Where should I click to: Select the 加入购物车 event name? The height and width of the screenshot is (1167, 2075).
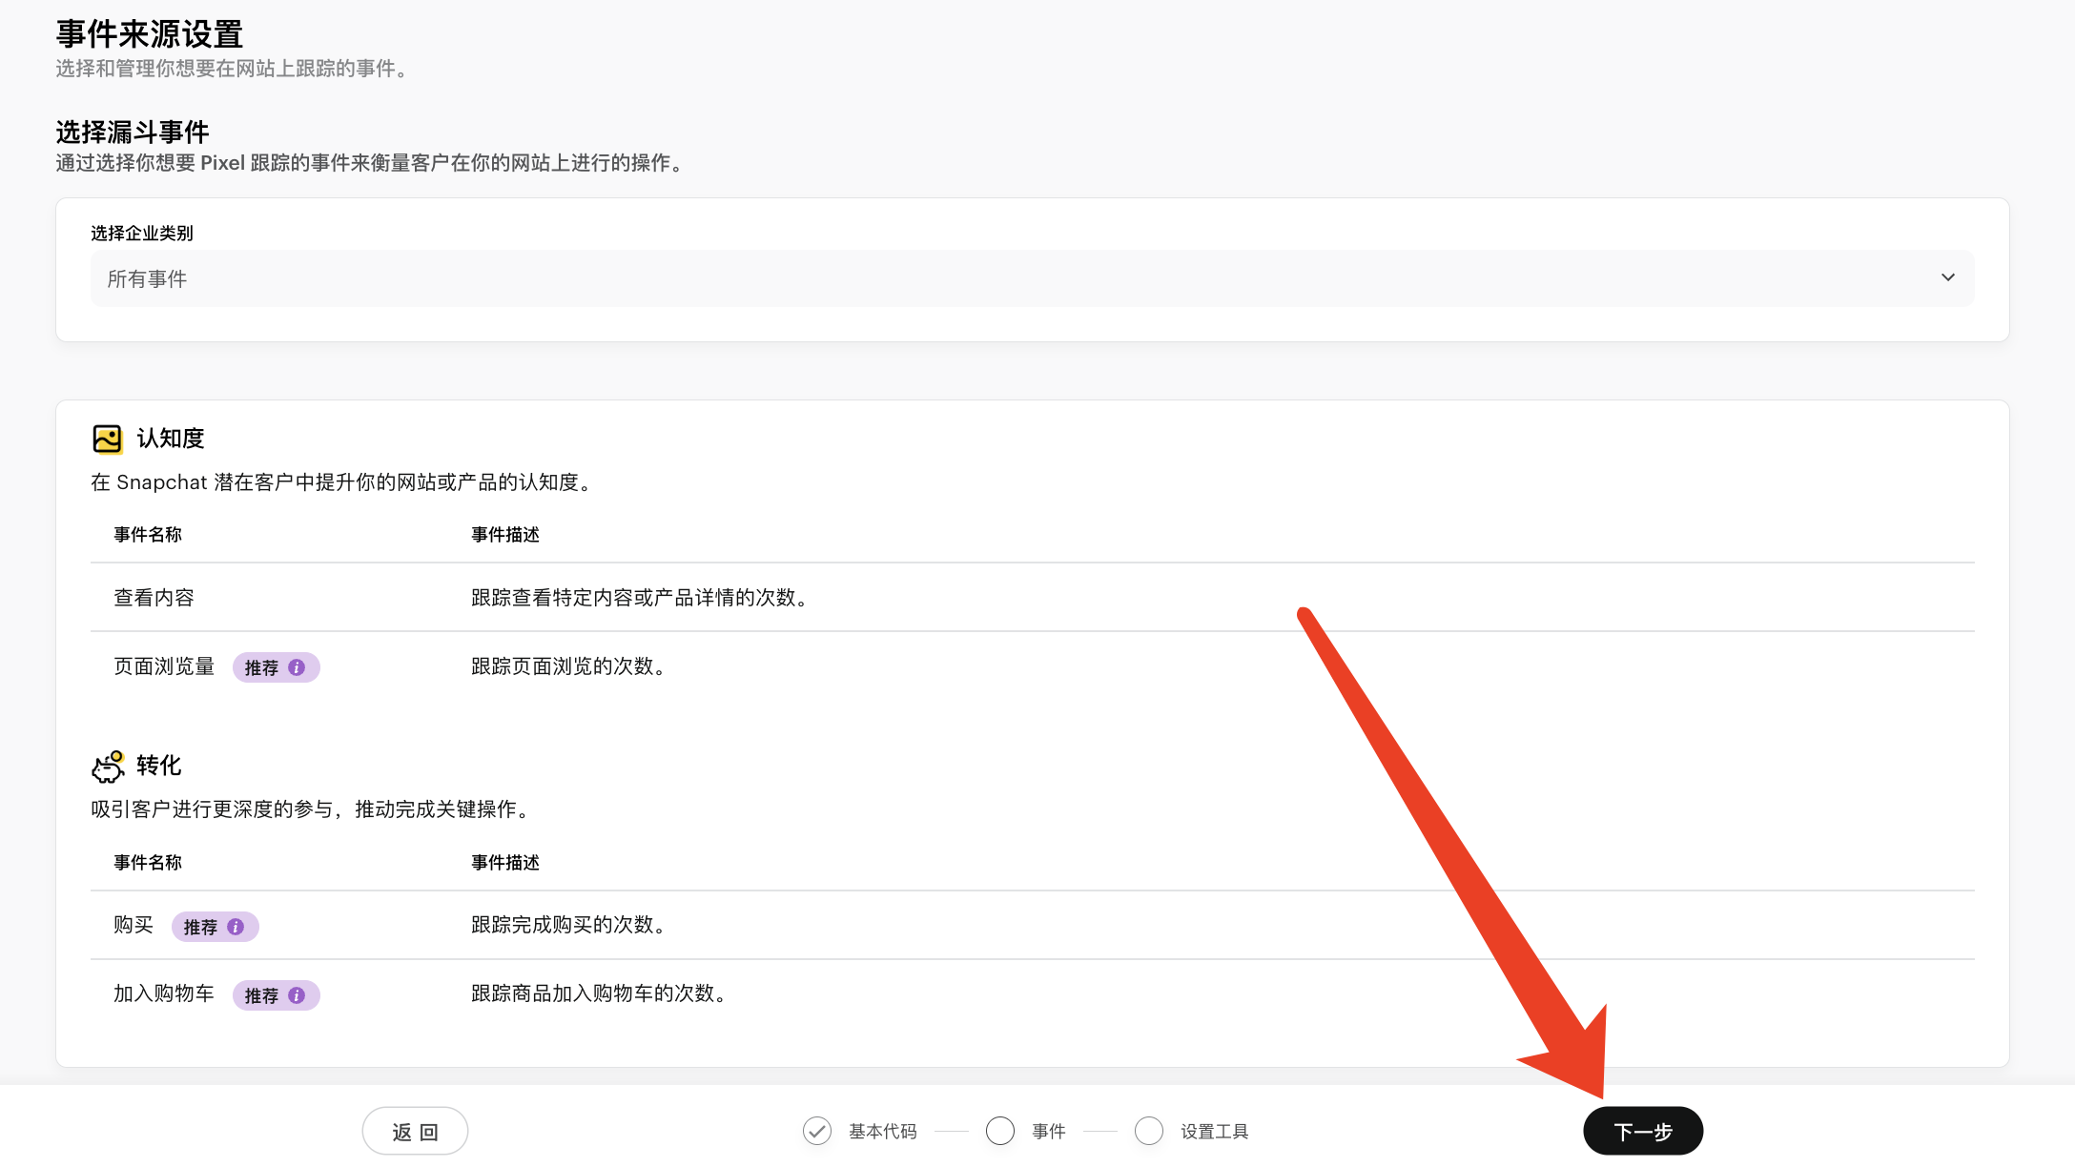tap(164, 993)
